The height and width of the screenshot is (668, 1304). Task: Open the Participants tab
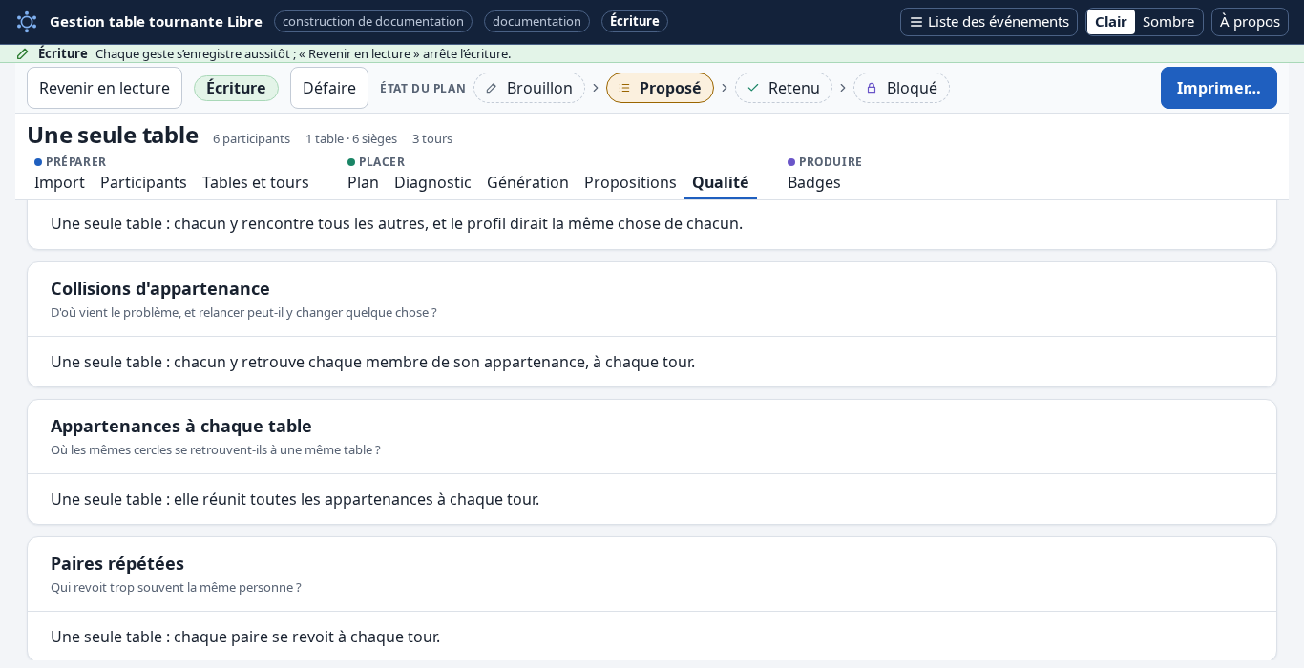coord(143,182)
